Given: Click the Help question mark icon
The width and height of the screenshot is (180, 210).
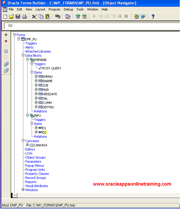Looking at the screenshot, I should pos(153,17).
